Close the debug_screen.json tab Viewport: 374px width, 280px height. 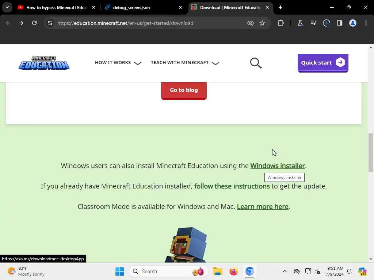[x=180, y=8]
